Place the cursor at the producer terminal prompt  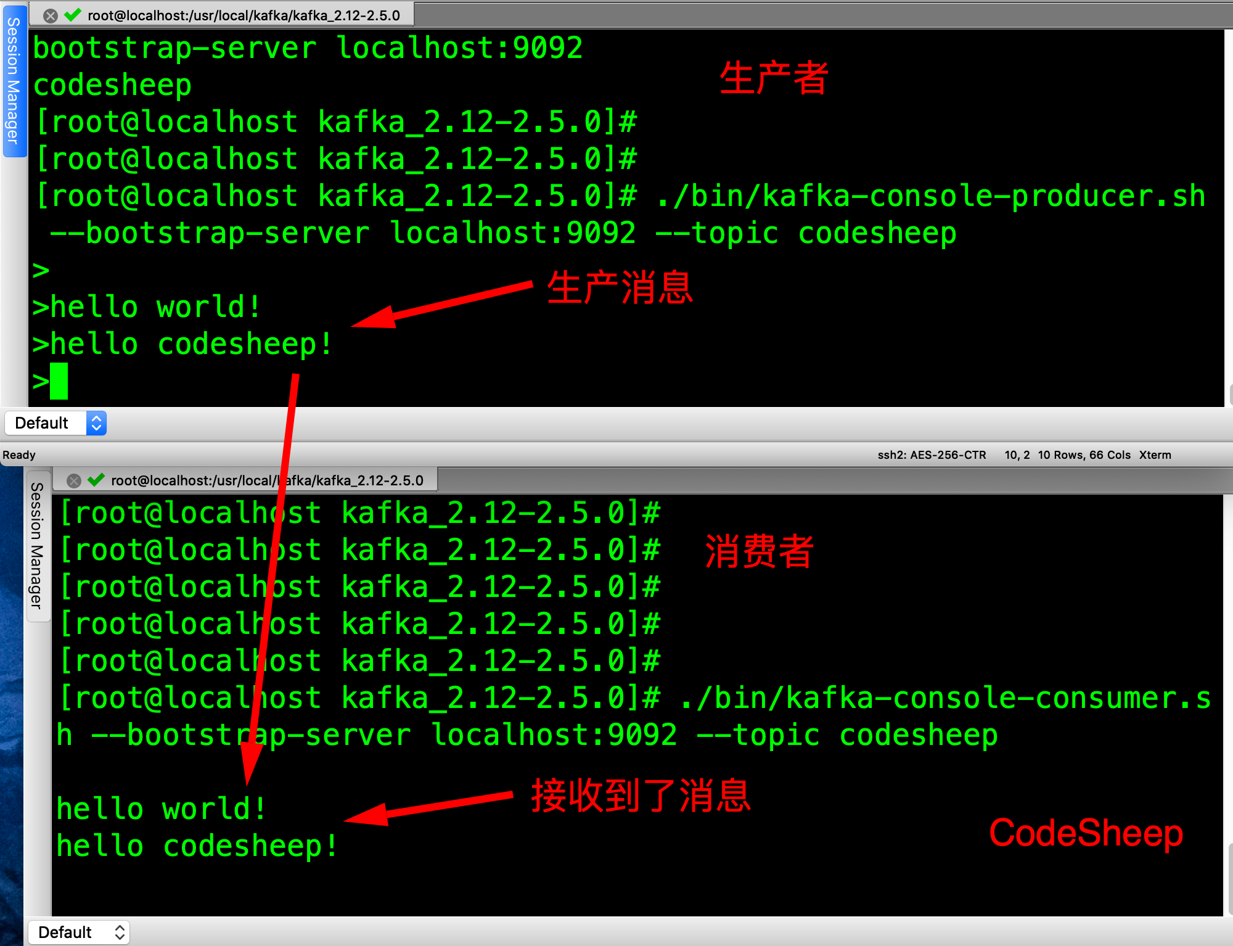point(59,380)
